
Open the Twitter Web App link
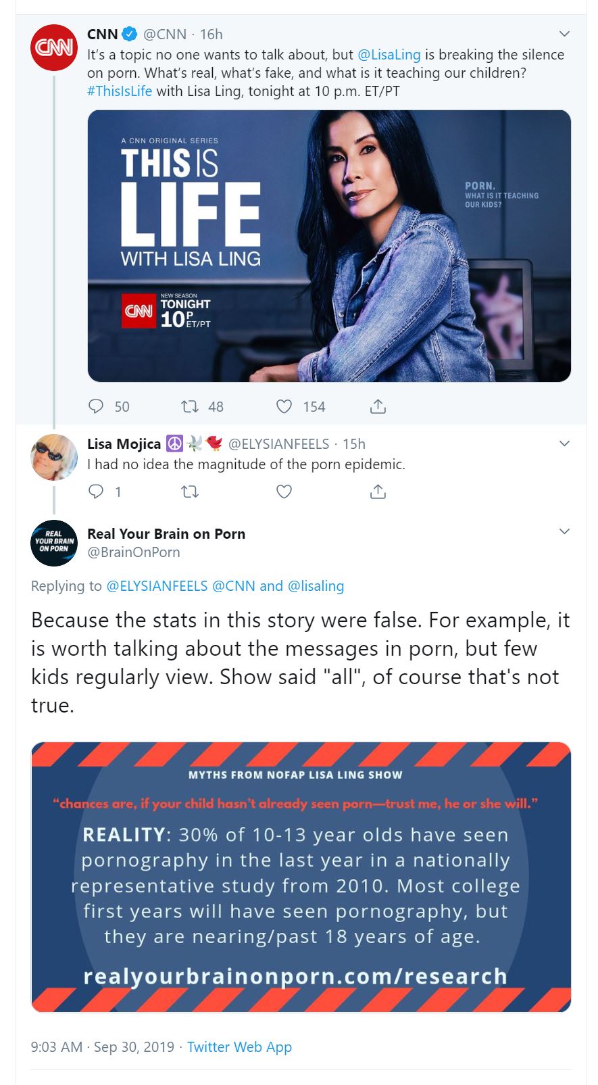click(x=239, y=1047)
